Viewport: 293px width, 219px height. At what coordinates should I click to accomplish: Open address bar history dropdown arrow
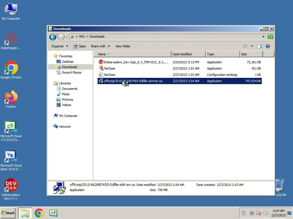(263, 37)
